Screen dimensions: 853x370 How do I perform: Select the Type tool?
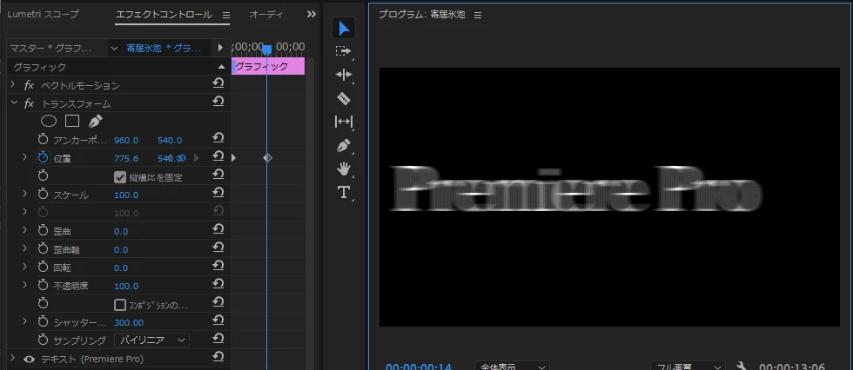344,192
